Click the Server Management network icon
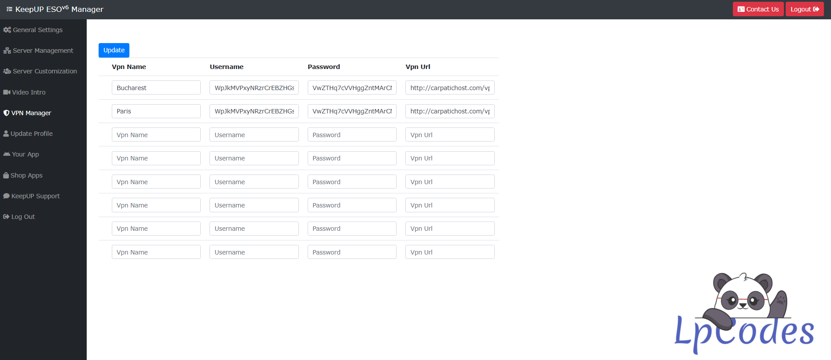Viewport: 831px width, 360px height. point(7,51)
